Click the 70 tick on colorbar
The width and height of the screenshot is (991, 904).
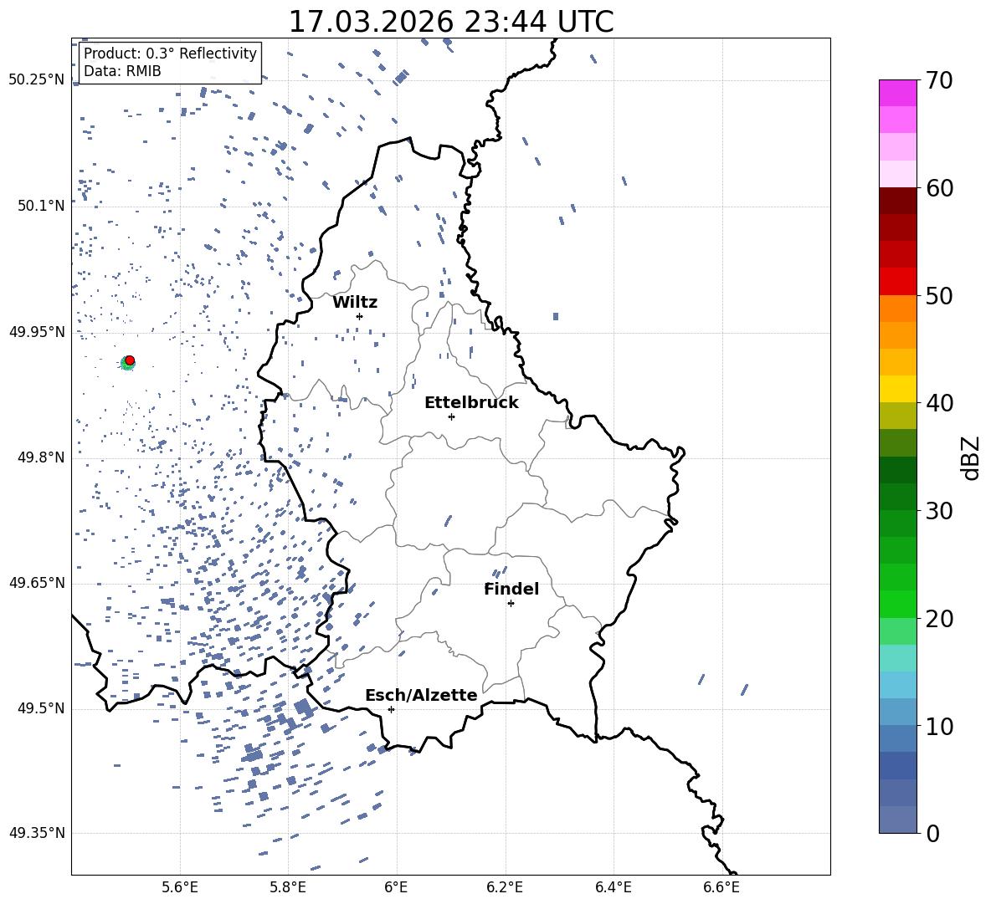(939, 80)
